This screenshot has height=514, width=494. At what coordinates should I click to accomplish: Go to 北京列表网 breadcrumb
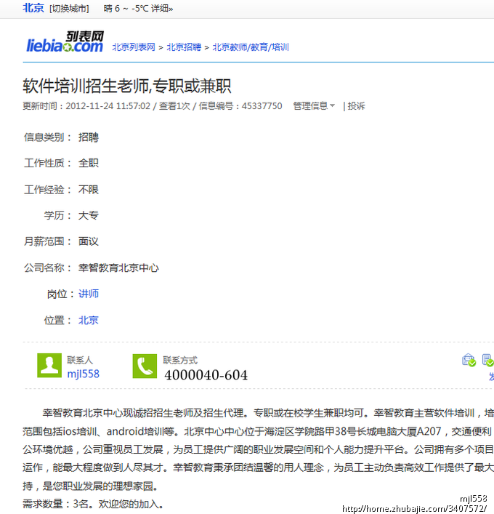(x=134, y=47)
